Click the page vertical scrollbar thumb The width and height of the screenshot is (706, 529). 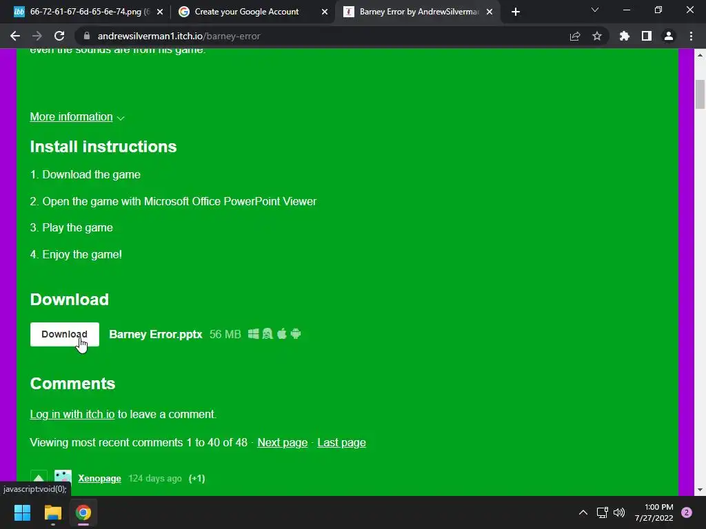pyautogui.click(x=700, y=94)
